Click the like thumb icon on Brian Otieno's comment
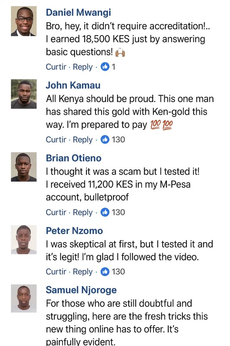 click(x=105, y=212)
